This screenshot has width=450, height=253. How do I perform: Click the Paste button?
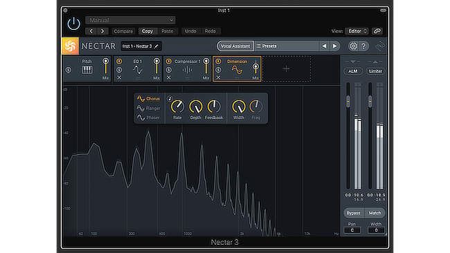coord(168,31)
